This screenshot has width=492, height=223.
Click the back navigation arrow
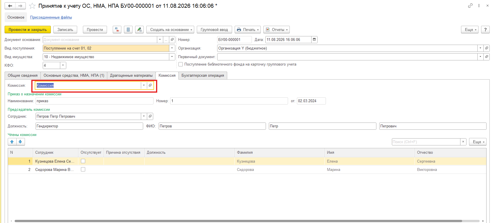pos(10,6)
